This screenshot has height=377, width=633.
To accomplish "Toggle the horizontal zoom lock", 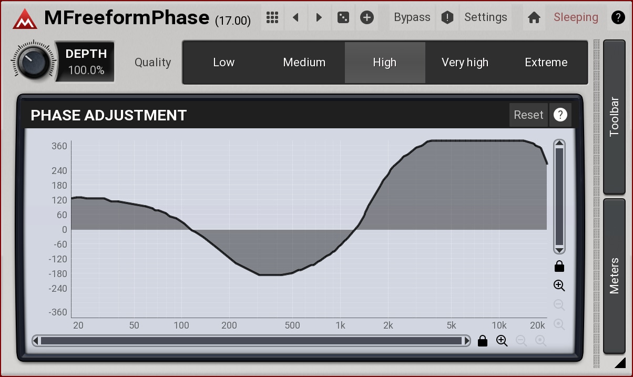I will tap(483, 341).
